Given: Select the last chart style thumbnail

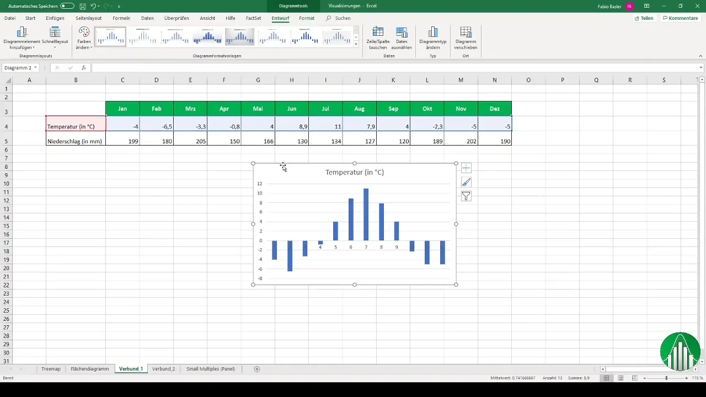Looking at the screenshot, I should 337,36.
